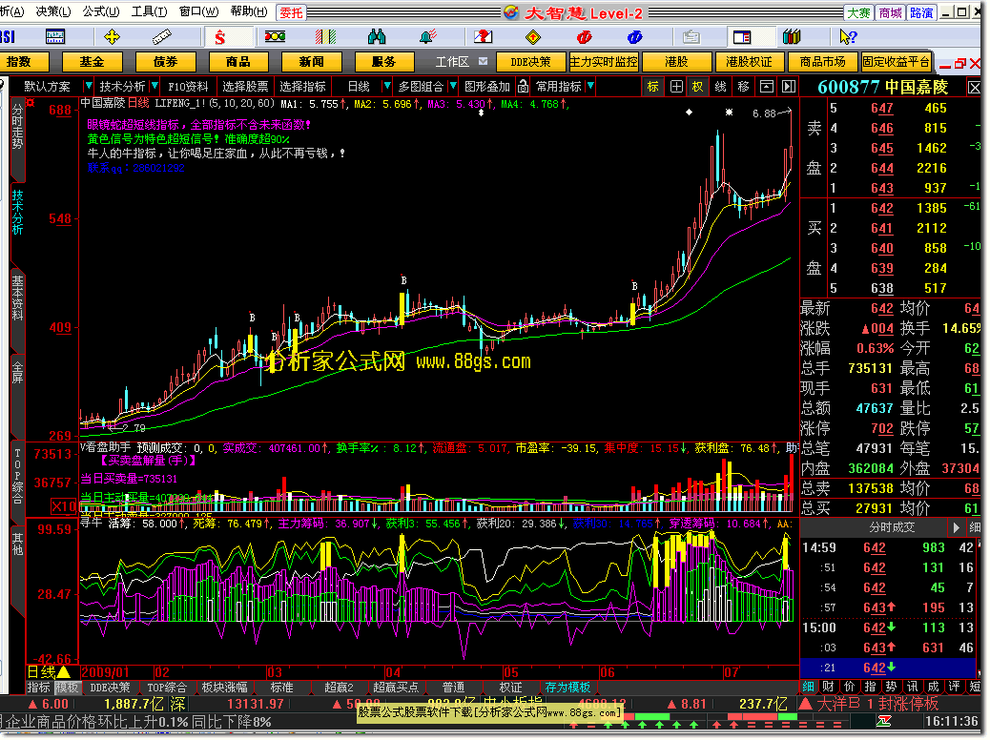Click the traffic light signals icon
Screen dimensions: 990x740
click(x=276, y=37)
